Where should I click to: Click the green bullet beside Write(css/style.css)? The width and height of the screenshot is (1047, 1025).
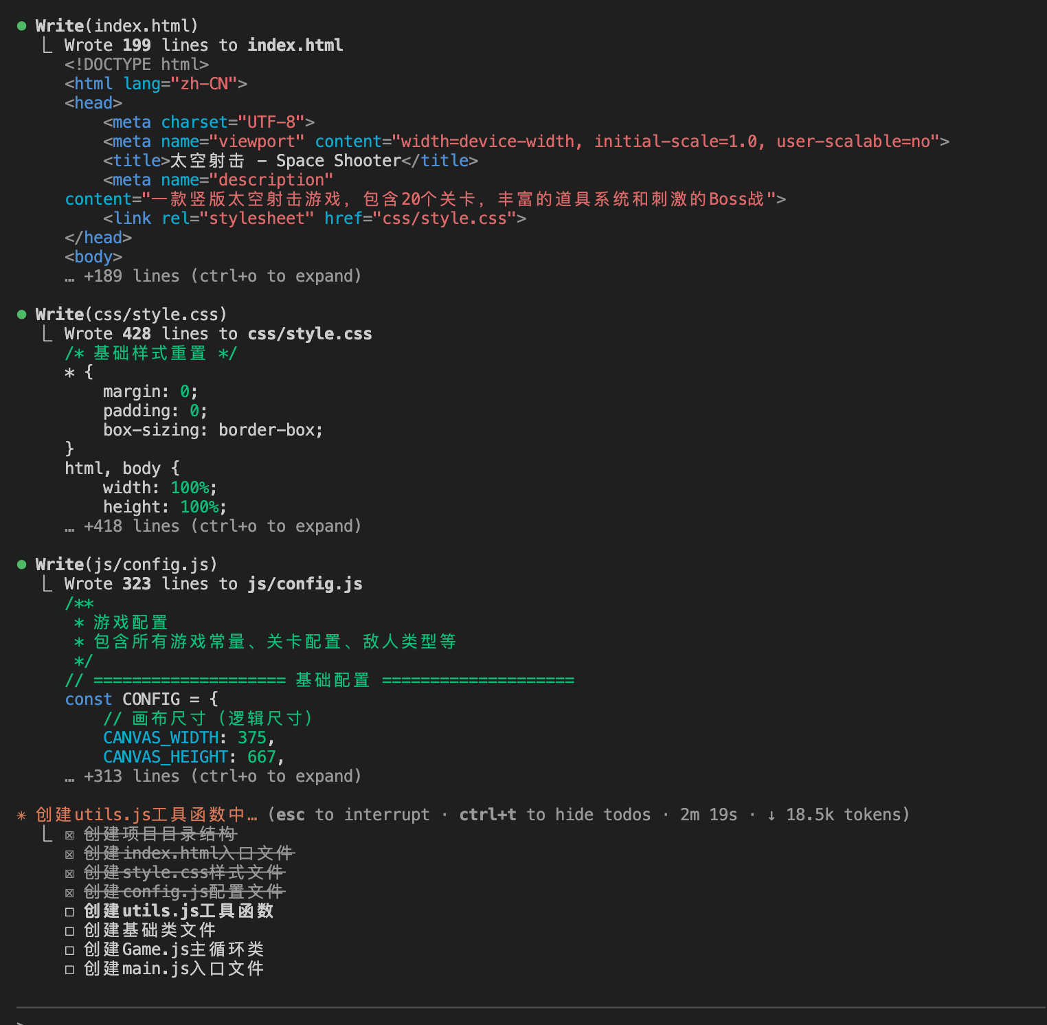[21, 315]
